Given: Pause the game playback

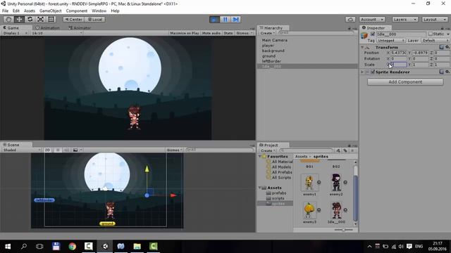Looking at the screenshot, I should click(225, 19).
